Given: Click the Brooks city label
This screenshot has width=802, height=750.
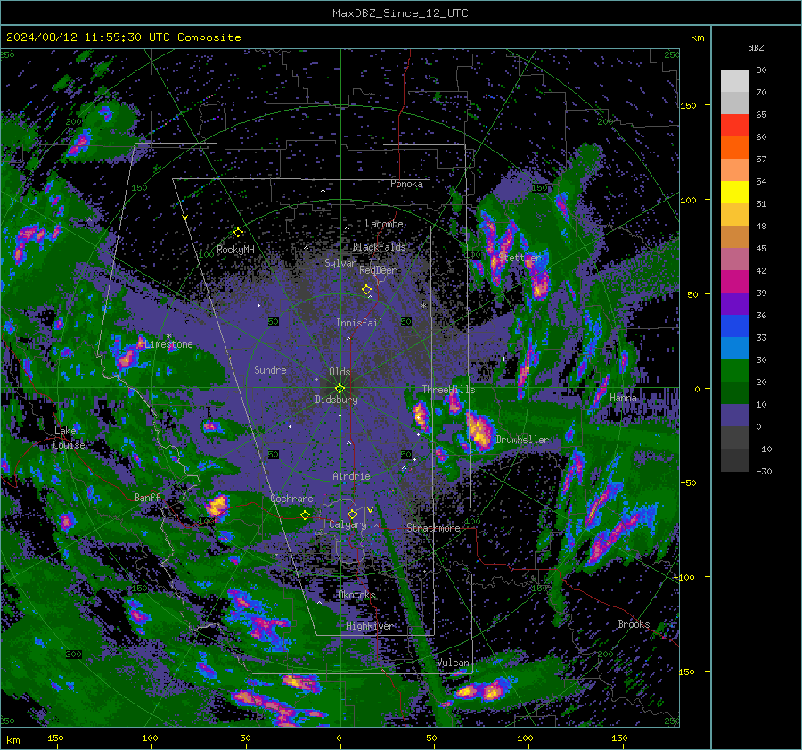Looking at the screenshot, I should pyautogui.click(x=634, y=624).
